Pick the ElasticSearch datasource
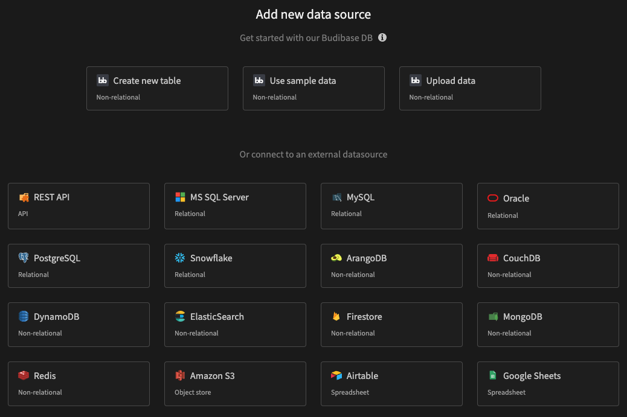The width and height of the screenshot is (627, 417). tap(235, 324)
